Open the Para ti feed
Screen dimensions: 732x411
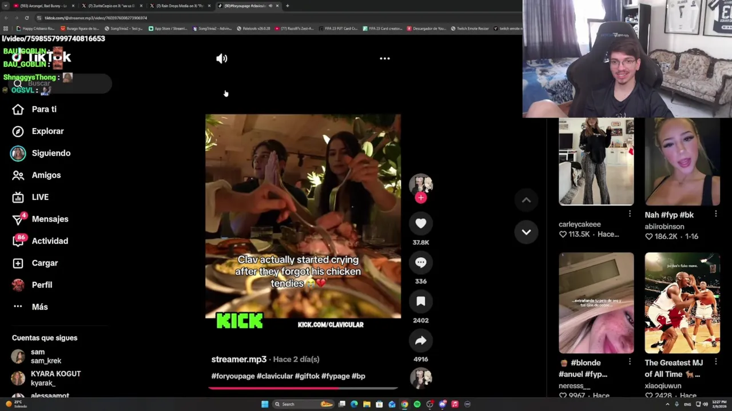[x=35, y=109]
